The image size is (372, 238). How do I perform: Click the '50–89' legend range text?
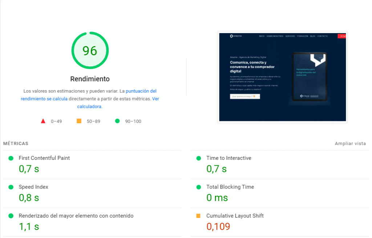click(x=93, y=121)
